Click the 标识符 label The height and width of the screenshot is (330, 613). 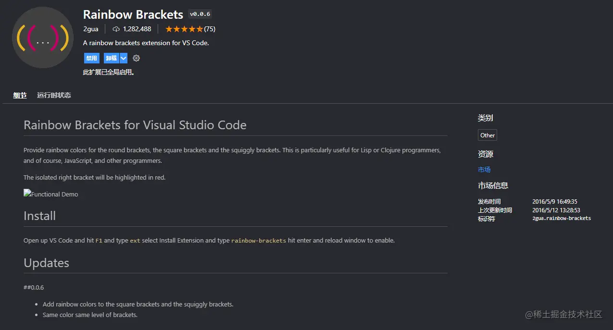point(486,218)
